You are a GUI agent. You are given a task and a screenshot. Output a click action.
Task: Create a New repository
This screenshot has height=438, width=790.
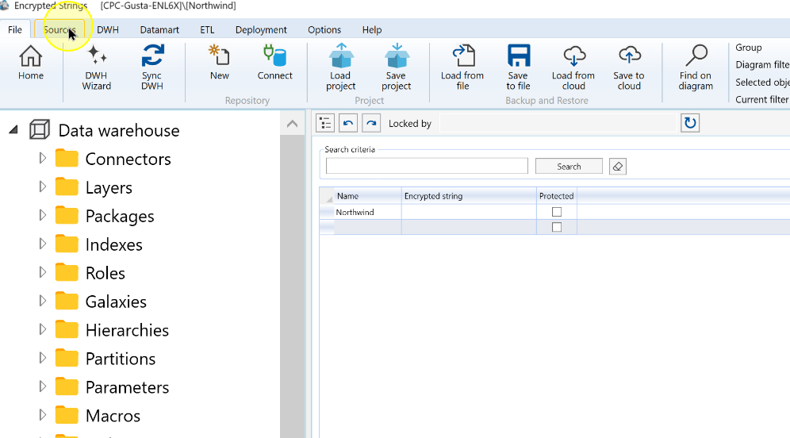[219, 63]
